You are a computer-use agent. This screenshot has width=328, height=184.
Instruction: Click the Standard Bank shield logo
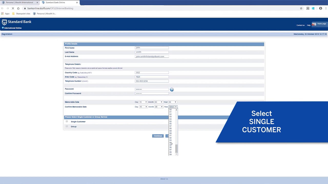(4, 22)
